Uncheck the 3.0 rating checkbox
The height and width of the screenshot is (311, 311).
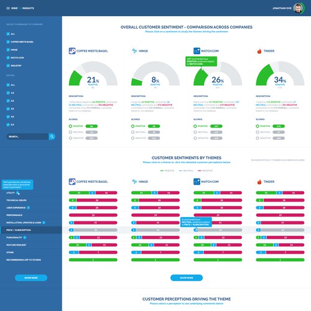8,109
